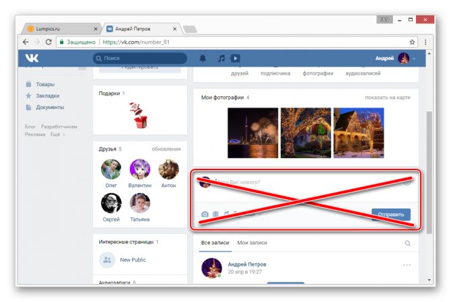Expand the Ещё footer menu
Viewport: 451px width, 302px height.
(58, 135)
